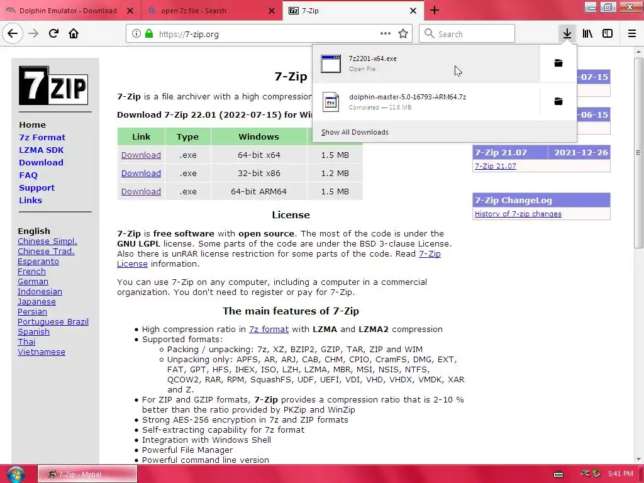644x483 pixels.
Task: Close the Dolphin Emulator tab
Action: (130, 11)
